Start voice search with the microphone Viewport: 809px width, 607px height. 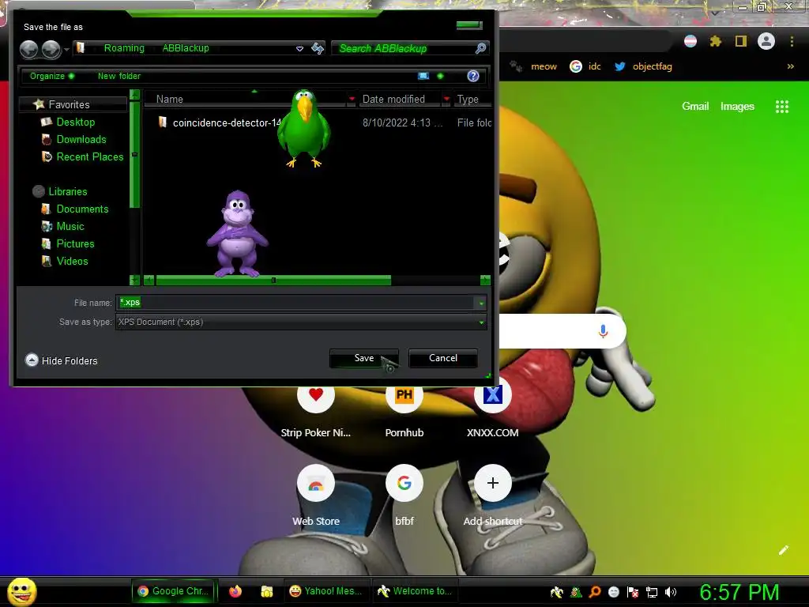603,331
